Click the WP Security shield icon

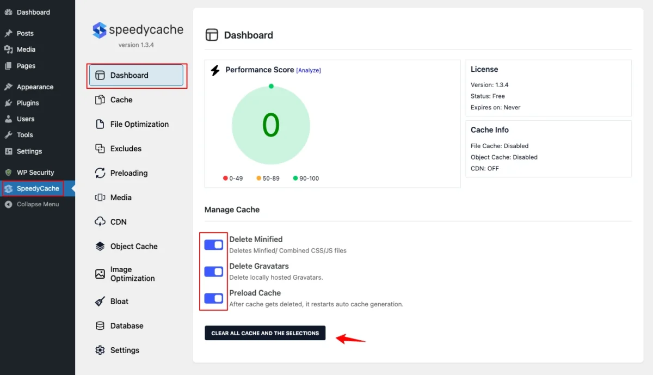8,173
